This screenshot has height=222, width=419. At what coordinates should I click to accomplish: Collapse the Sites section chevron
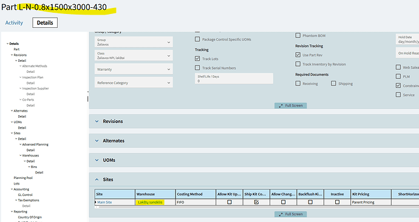pos(97,180)
